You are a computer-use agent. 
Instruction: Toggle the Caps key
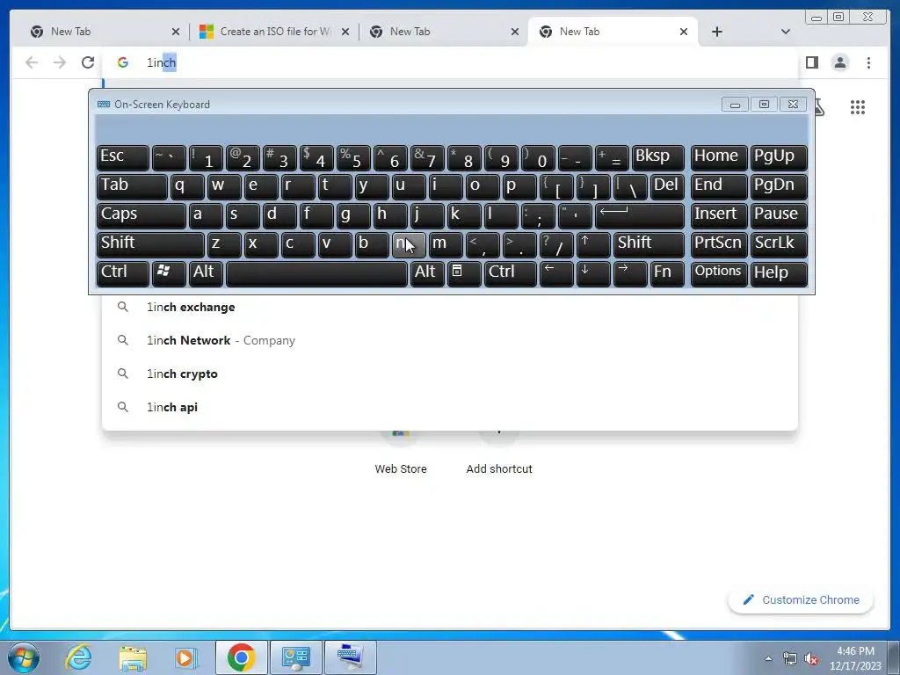[142, 215]
